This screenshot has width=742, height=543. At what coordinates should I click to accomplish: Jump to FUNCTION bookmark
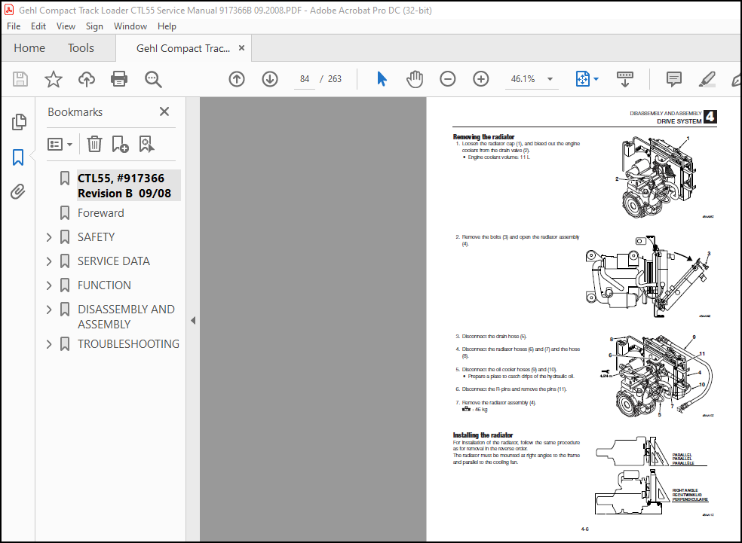point(104,285)
